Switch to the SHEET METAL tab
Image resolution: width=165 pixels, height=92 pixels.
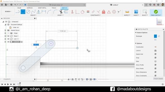click(x=42, y=8)
